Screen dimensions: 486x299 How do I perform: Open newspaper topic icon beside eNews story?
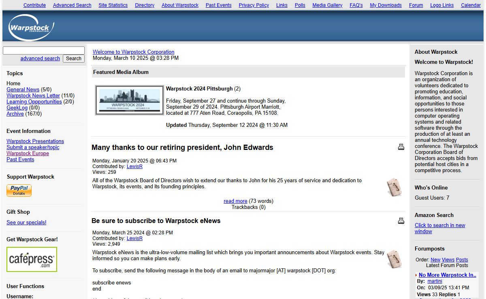pyautogui.click(x=394, y=259)
